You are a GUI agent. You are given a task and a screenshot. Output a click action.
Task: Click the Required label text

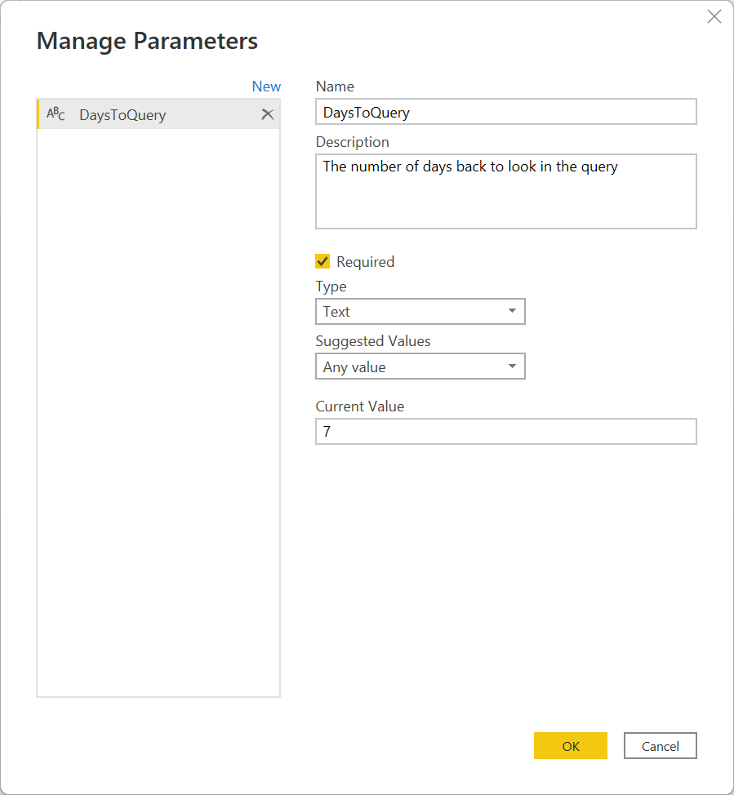click(365, 262)
